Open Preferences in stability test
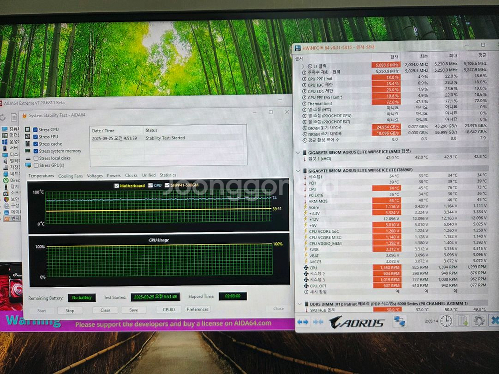499x374 pixels. pos(198,309)
